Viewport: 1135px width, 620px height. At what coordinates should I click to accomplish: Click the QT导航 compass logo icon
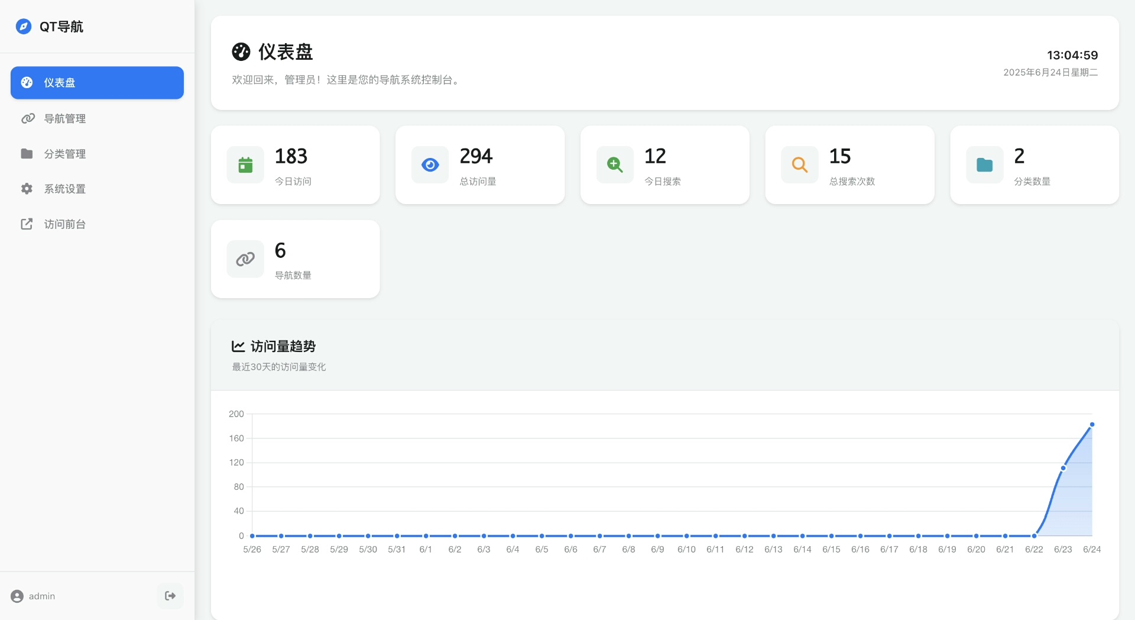[24, 27]
